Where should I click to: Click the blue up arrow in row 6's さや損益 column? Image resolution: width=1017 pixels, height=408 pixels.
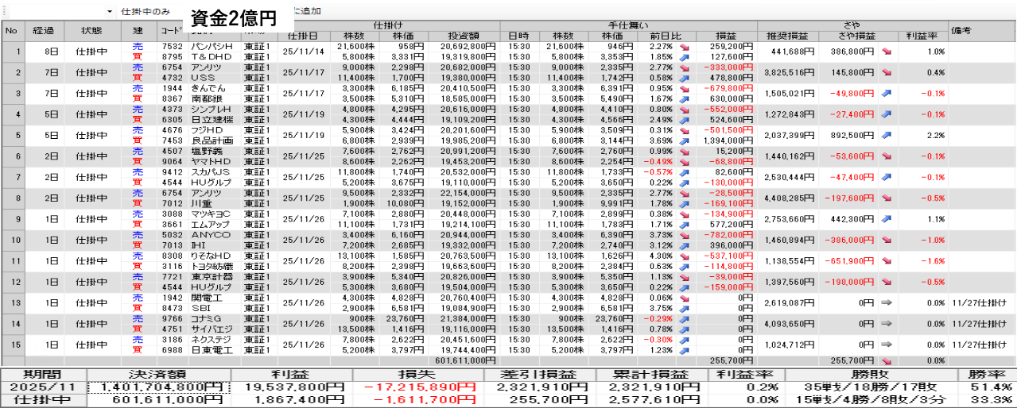886,156
